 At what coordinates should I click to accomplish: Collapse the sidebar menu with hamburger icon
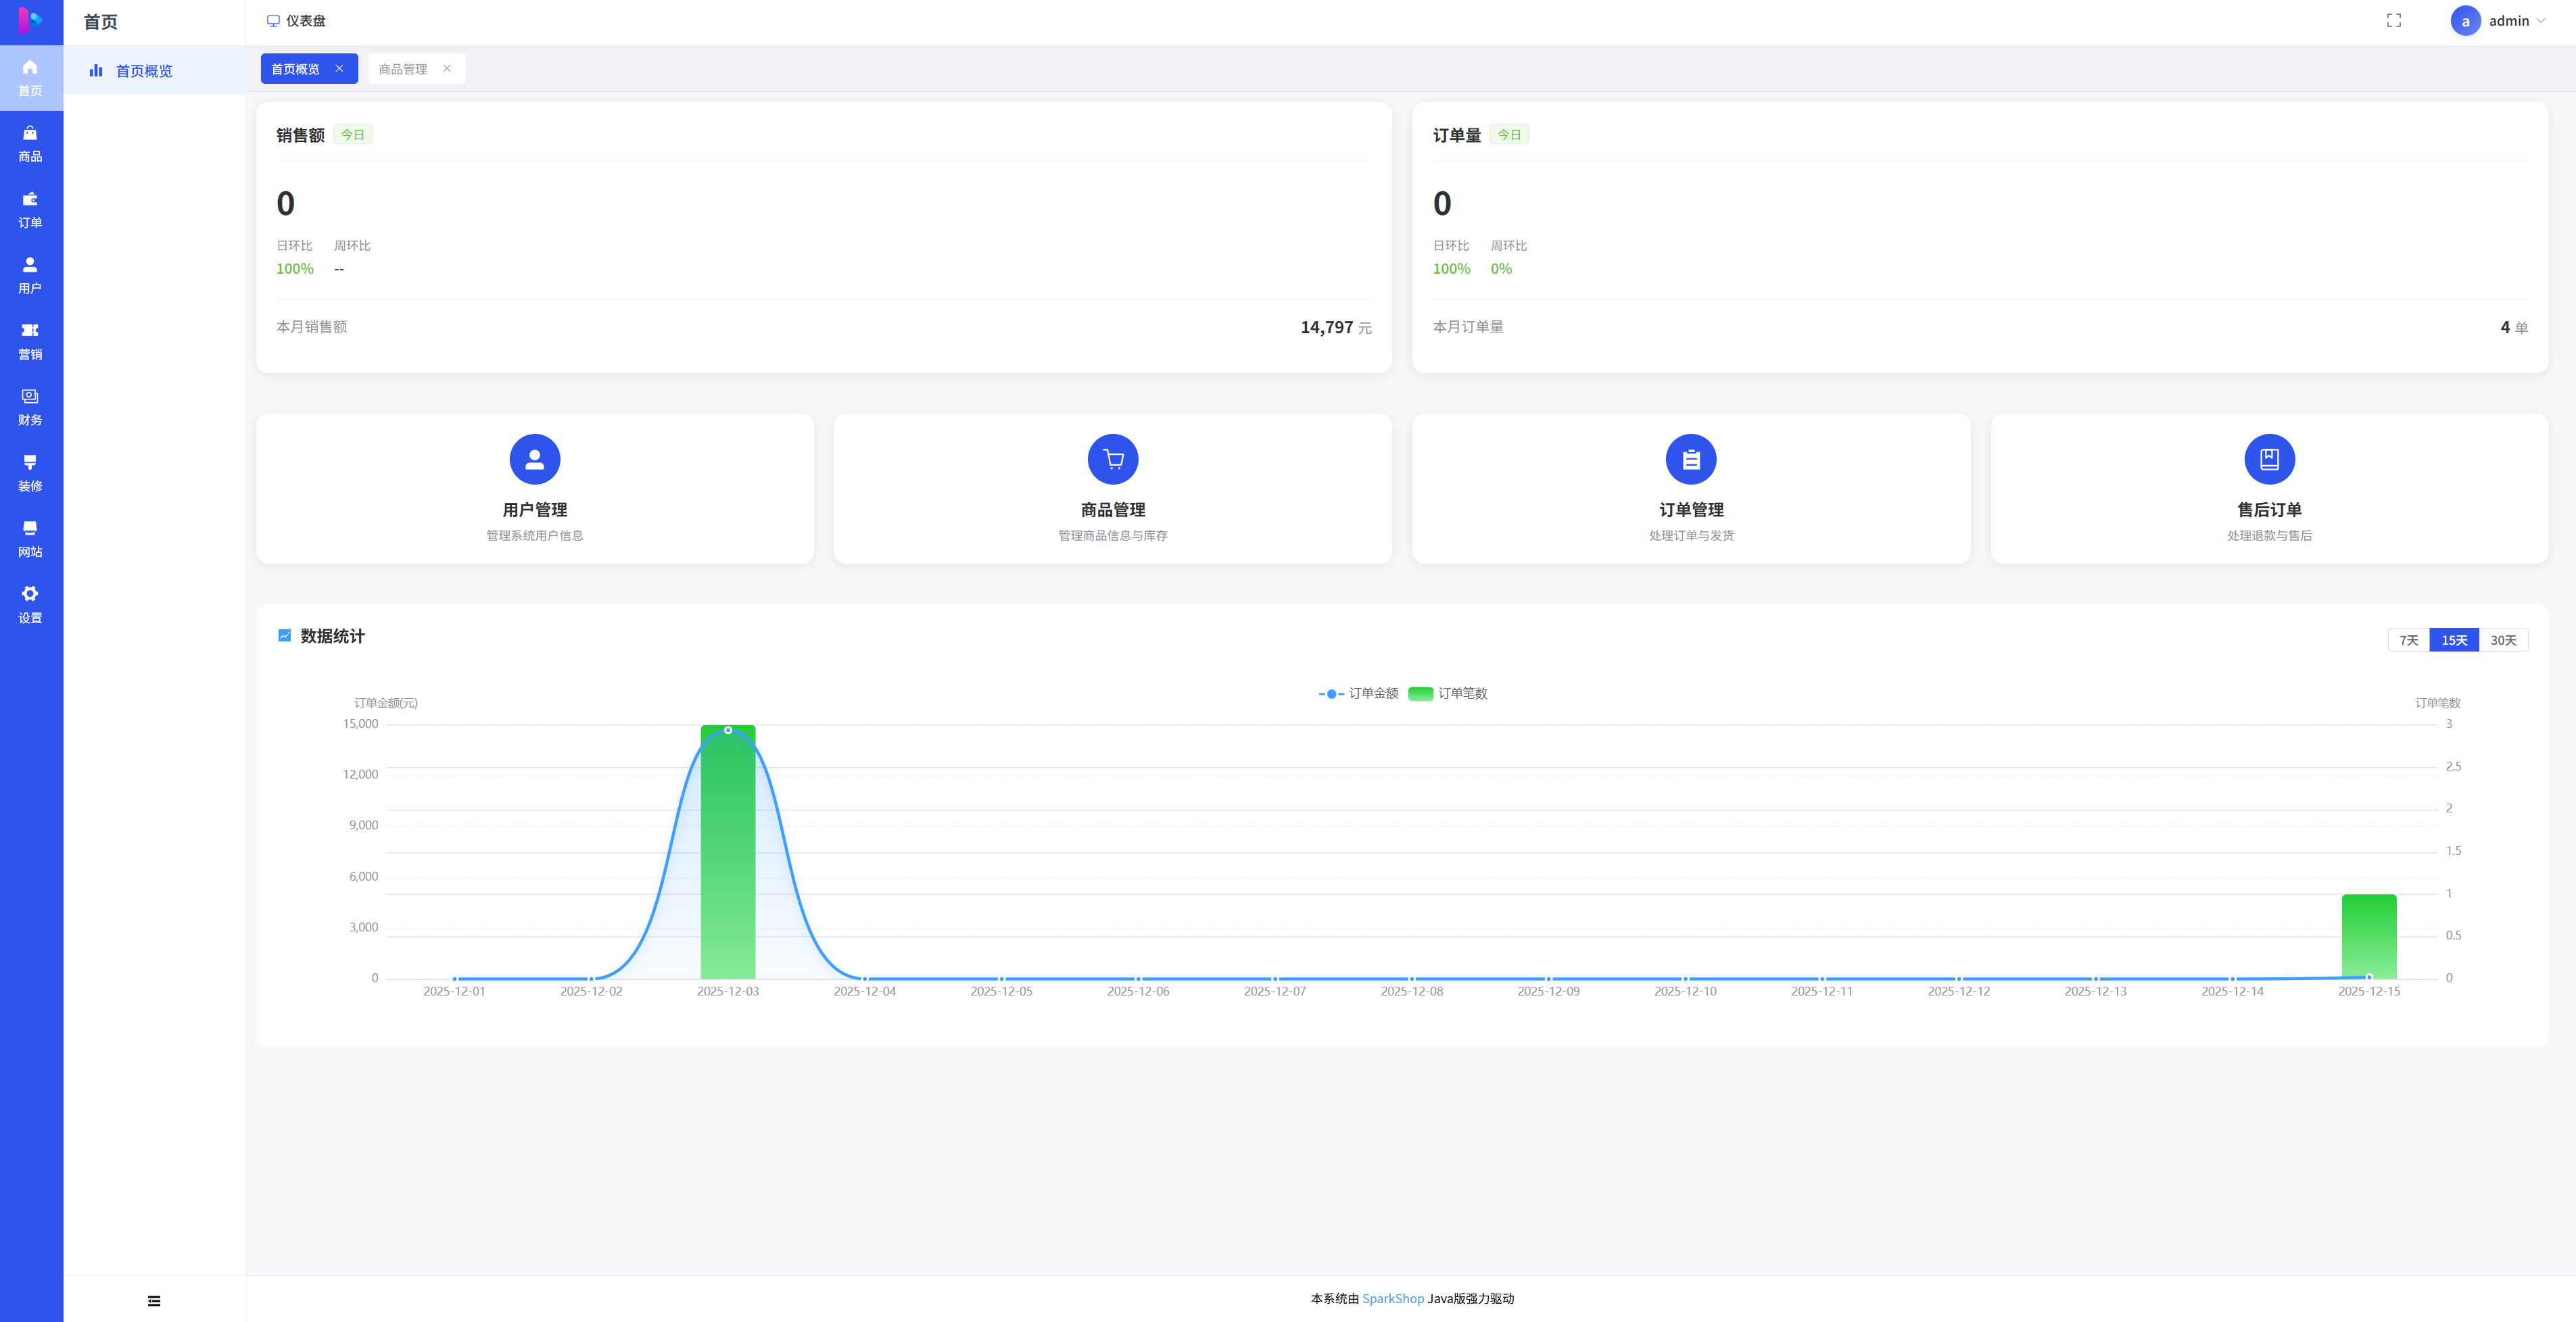[x=154, y=1300]
